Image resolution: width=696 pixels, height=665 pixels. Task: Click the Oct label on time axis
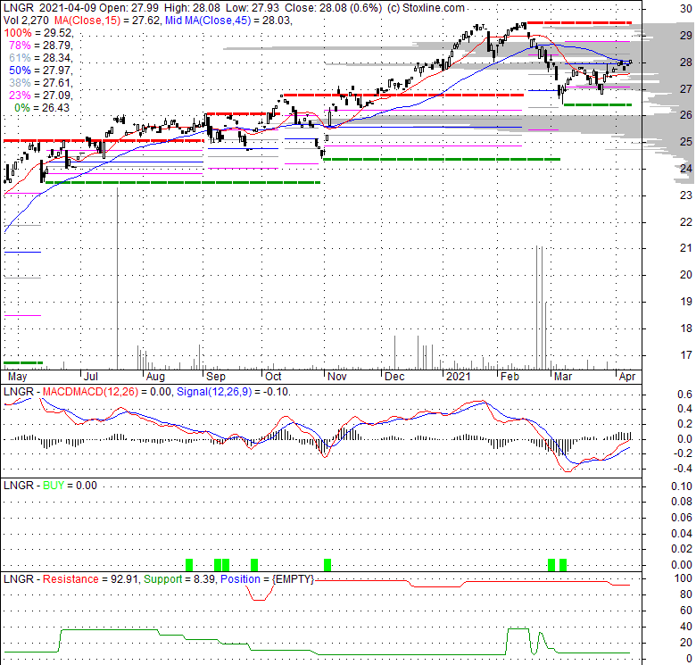pyautogui.click(x=273, y=377)
